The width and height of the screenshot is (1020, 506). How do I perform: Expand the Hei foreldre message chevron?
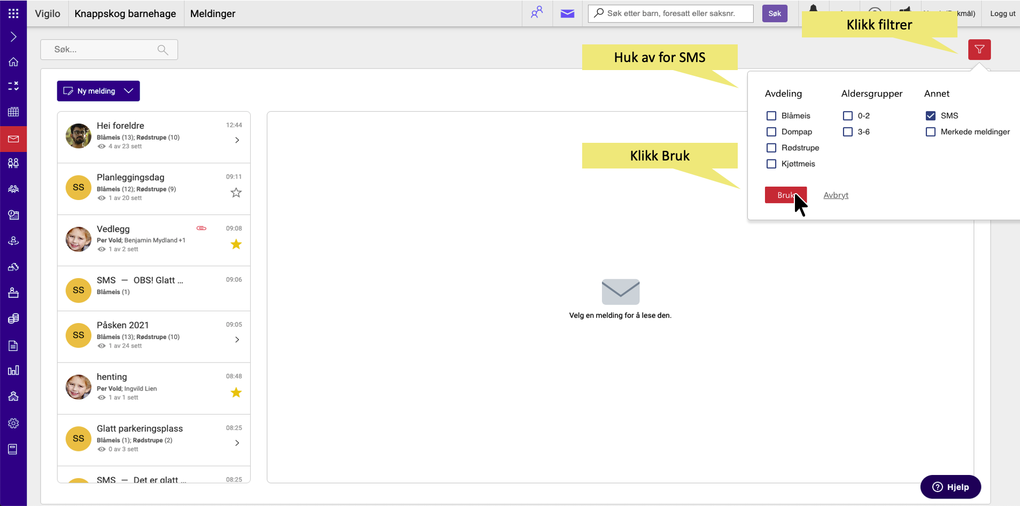(x=237, y=140)
